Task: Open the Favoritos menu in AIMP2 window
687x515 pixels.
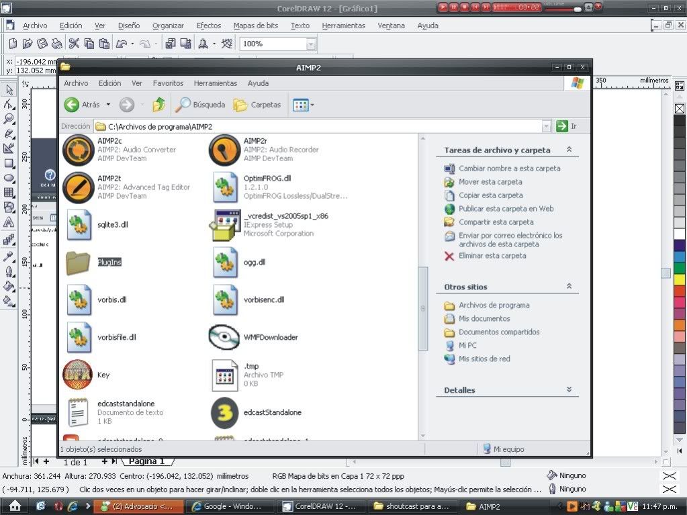Action: point(168,83)
